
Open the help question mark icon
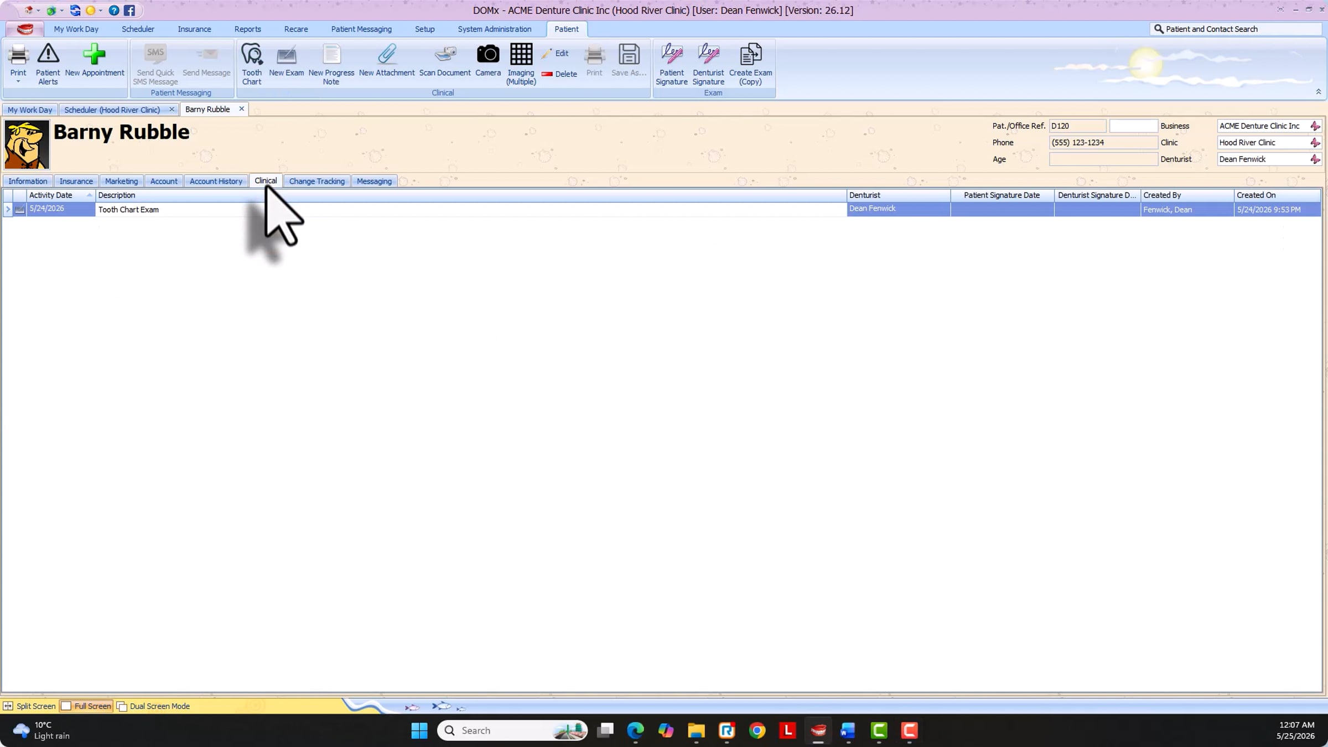[x=114, y=11]
